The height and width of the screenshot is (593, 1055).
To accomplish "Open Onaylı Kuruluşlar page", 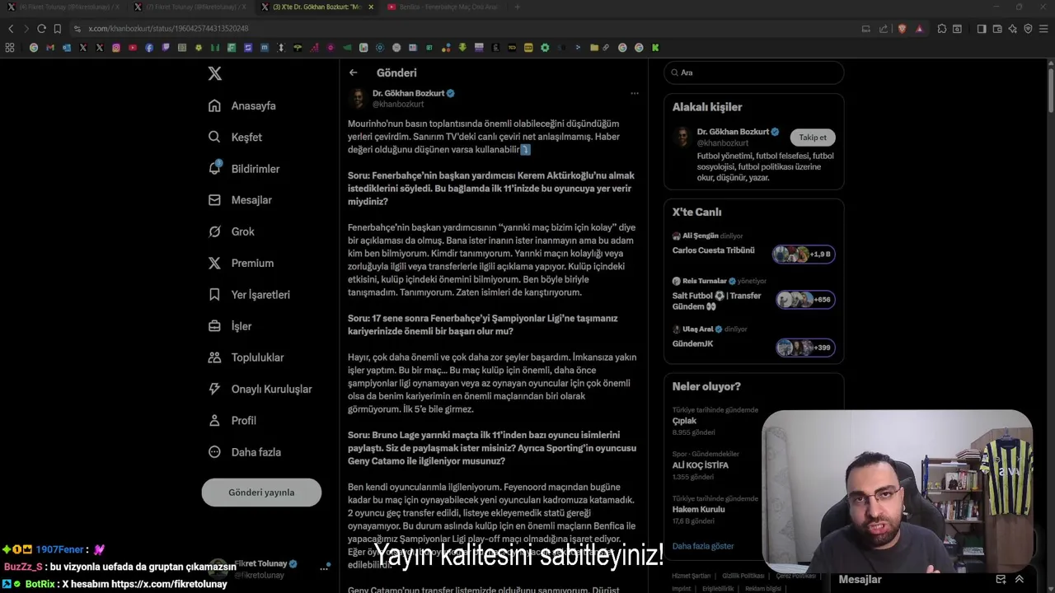I will click(260, 389).
